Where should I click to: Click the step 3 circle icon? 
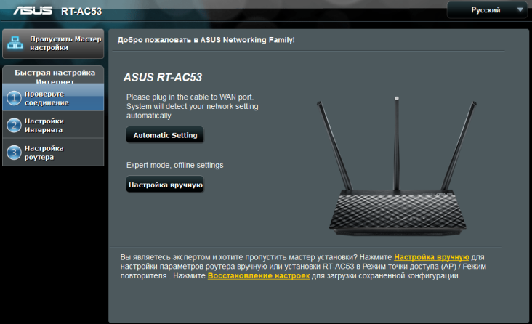[14, 153]
